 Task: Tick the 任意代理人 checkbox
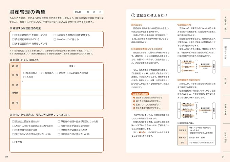pyautogui.click(x=41, y=73)
